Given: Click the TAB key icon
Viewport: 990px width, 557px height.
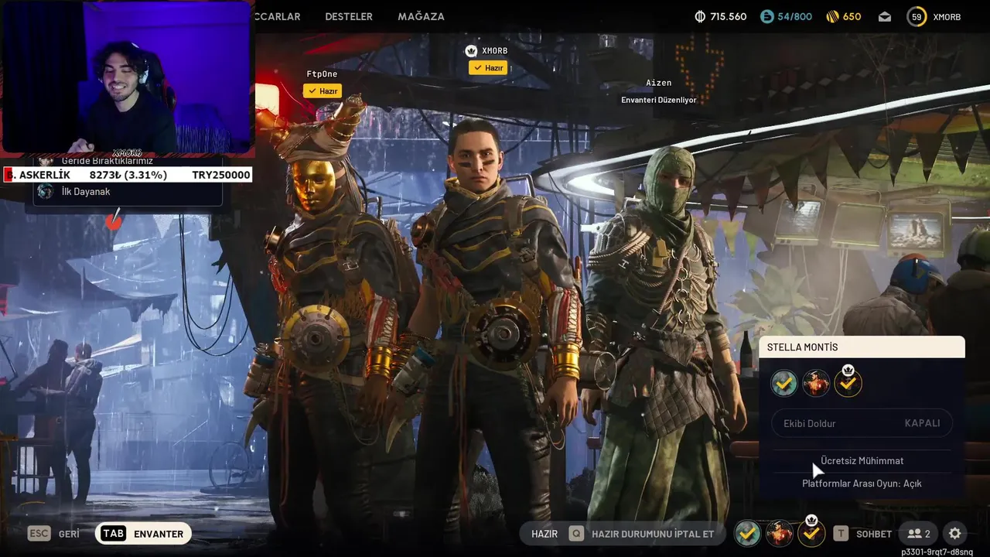Looking at the screenshot, I should [114, 534].
